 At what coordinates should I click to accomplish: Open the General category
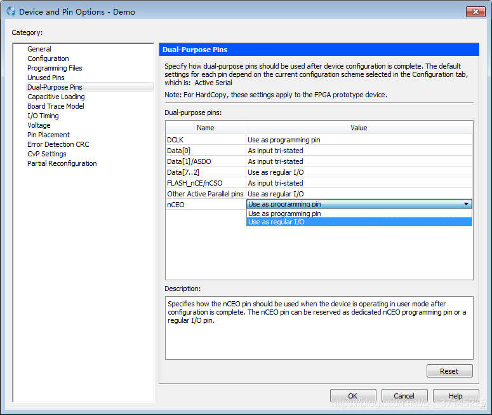(x=39, y=49)
